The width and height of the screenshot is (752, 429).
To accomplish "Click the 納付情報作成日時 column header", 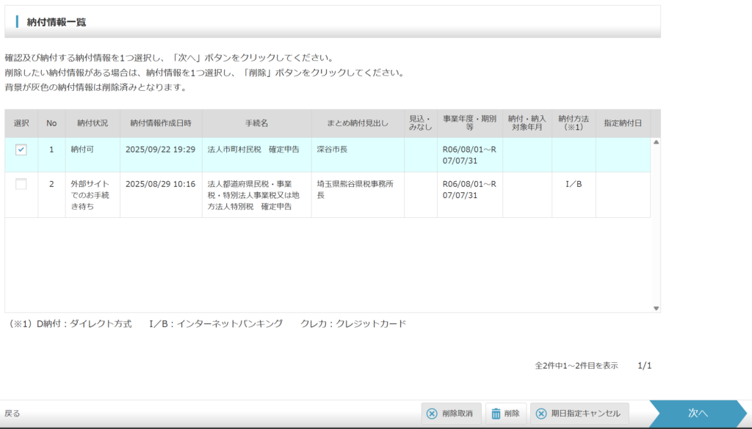I will click(x=161, y=123).
